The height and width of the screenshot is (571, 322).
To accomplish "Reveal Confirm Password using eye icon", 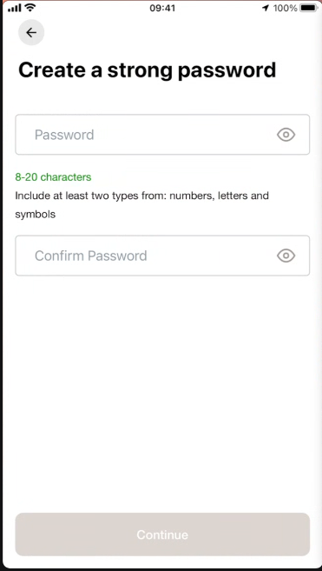I will tap(286, 256).
